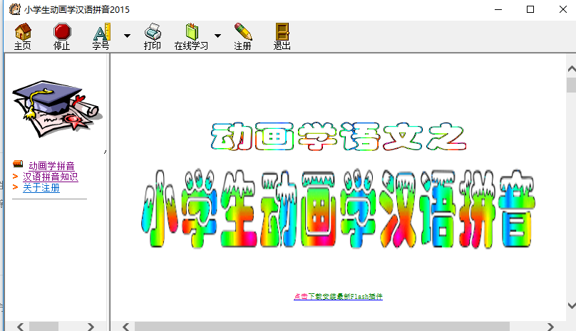This screenshot has height=331, width=576.
Task: Expand the 字号 dropdown arrow
Action: (127, 36)
